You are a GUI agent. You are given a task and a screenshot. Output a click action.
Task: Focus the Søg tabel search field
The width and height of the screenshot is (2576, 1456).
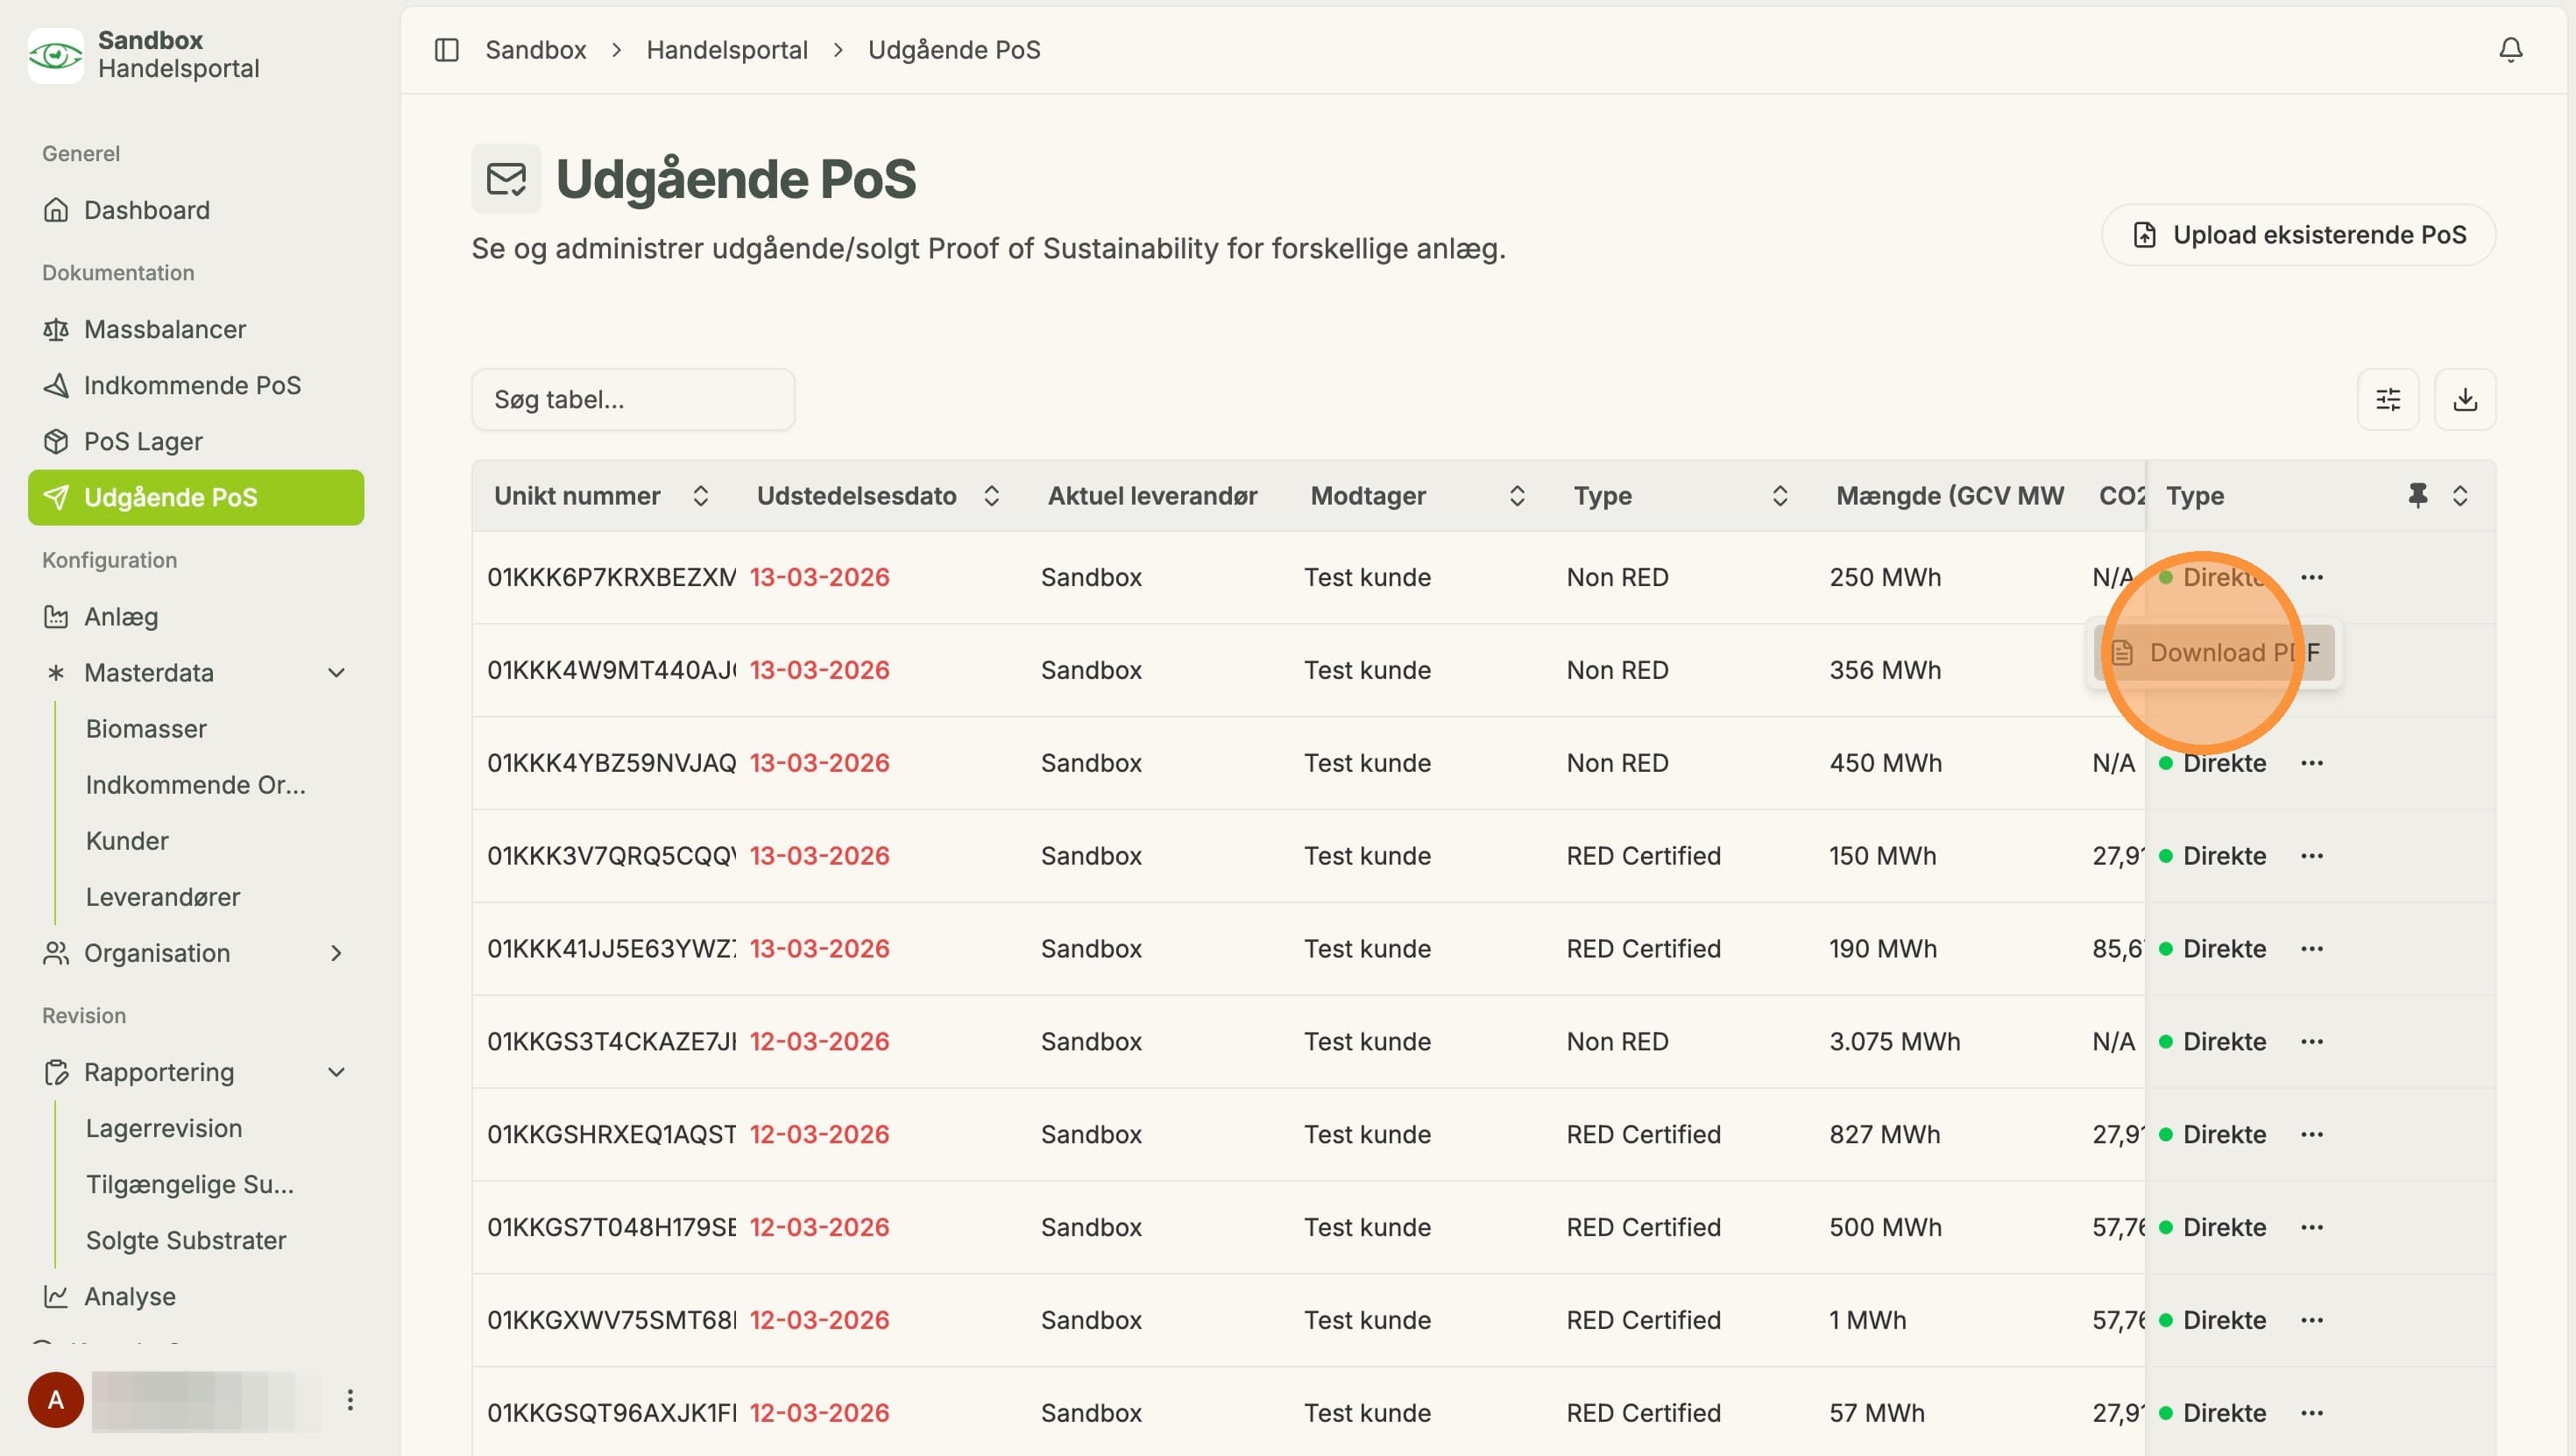632,399
